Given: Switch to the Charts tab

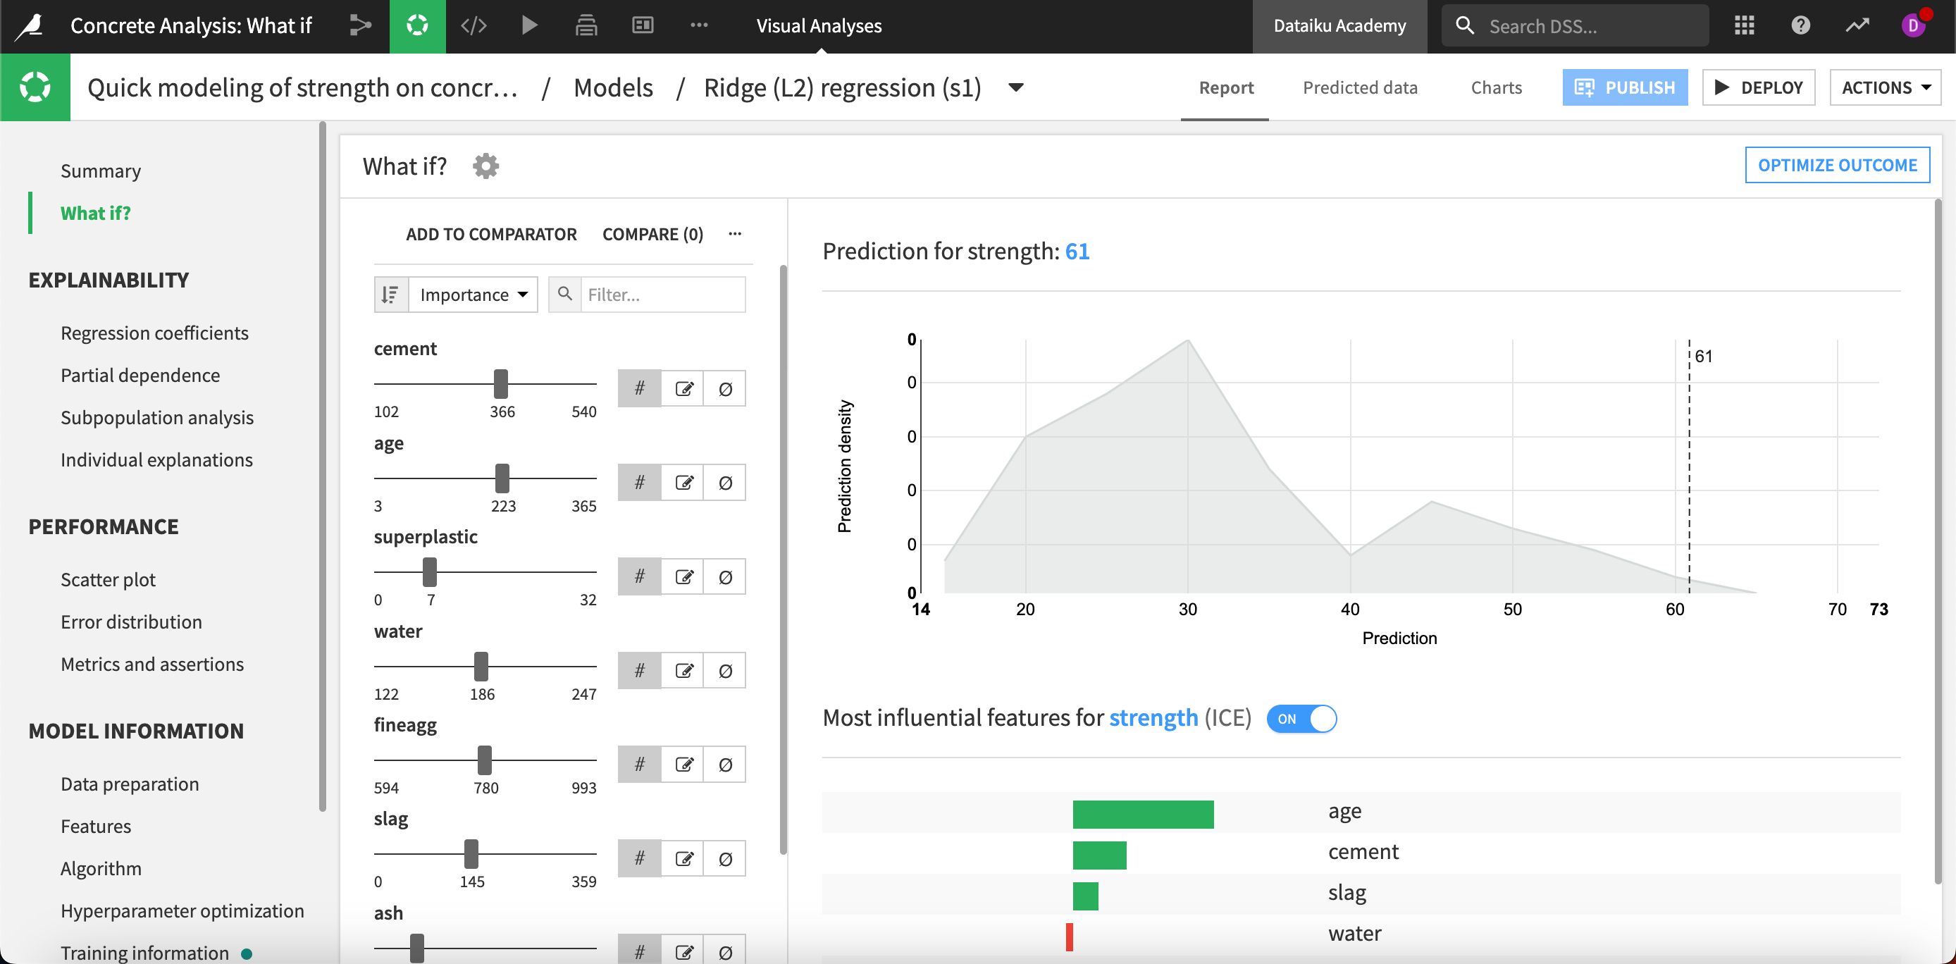Looking at the screenshot, I should pyautogui.click(x=1496, y=87).
